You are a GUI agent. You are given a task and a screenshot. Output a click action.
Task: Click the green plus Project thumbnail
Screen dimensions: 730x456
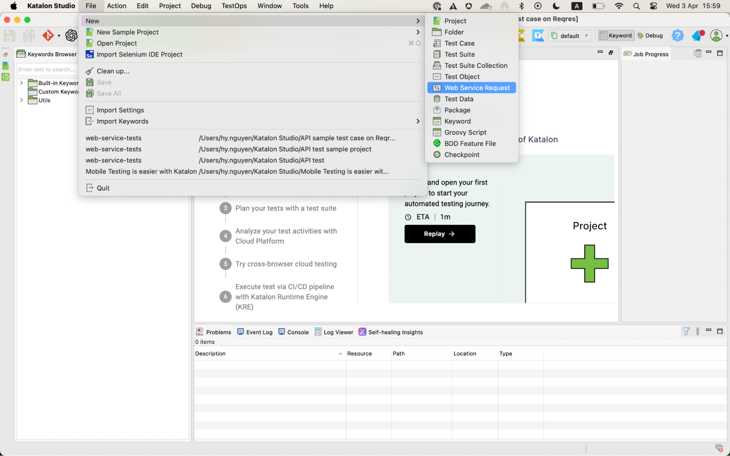(x=589, y=263)
